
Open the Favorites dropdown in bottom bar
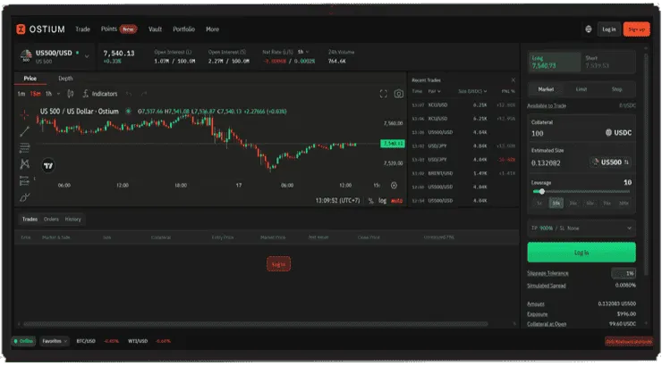tap(55, 341)
